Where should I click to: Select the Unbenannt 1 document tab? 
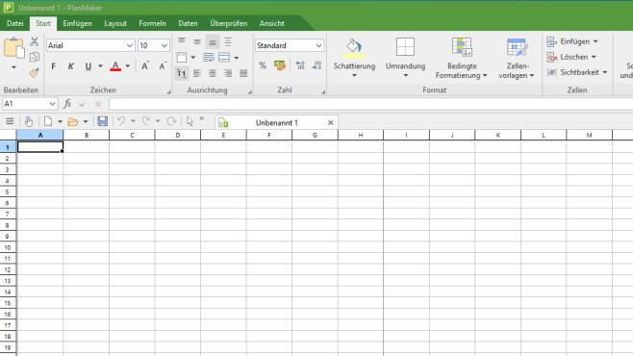[276, 123]
